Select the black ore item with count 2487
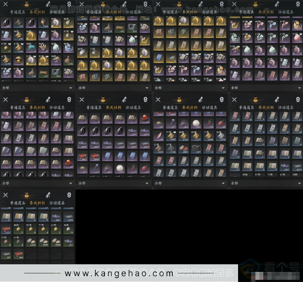Screen dimensions: 303x282 click(6, 23)
